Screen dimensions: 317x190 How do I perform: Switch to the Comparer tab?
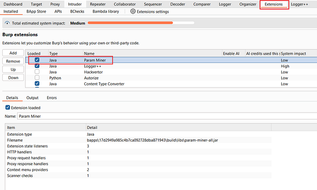tap(202, 4)
